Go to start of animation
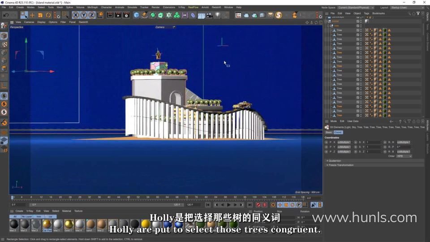The width and height of the screenshot is (430, 242). click(208, 205)
